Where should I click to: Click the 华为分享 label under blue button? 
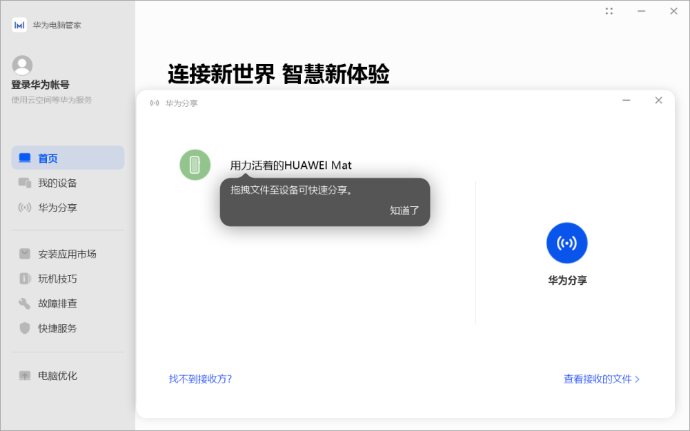(x=567, y=280)
